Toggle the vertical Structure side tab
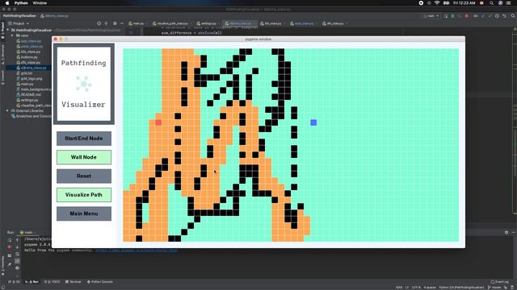The height and width of the screenshot is (290, 517). 2,54
